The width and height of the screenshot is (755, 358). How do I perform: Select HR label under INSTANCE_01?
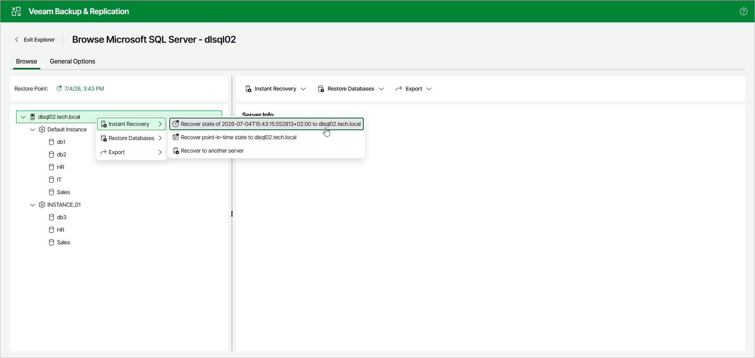pyautogui.click(x=60, y=230)
